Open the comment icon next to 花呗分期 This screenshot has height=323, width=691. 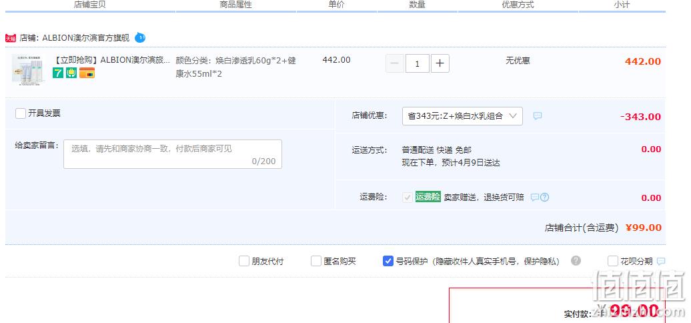click(660, 262)
